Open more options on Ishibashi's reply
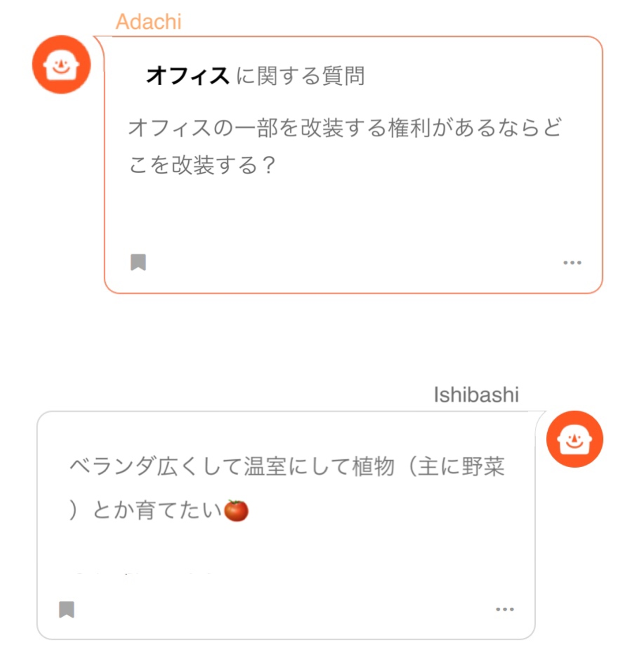The height and width of the screenshot is (662, 635). pyautogui.click(x=504, y=609)
